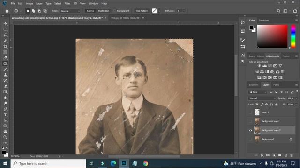Select the Patch tool in toolbar

[5, 63]
